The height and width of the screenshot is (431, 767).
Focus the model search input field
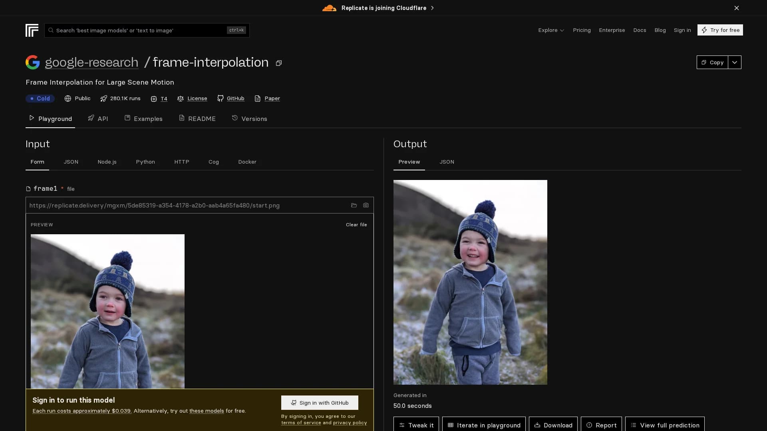tap(147, 30)
